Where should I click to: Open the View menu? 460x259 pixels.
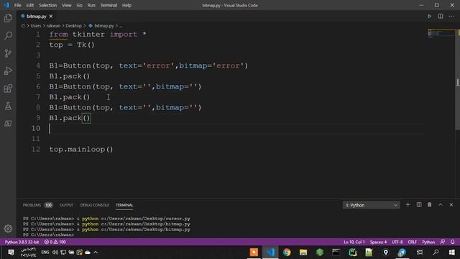click(x=67, y=5)
